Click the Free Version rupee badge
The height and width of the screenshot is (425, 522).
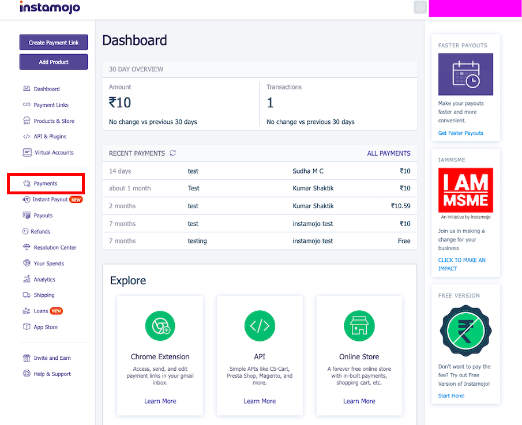(465, 331)
